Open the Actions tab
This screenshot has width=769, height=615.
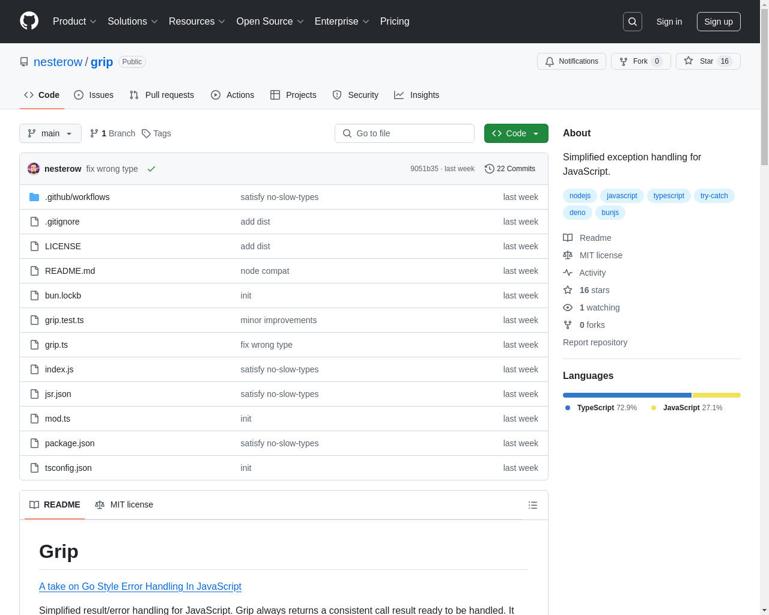[x=233, y=95]
